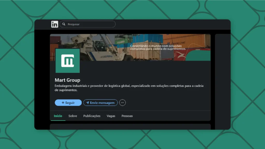Click the LinkedIn logo icon
Image resolution: width=265 pixels, height=149 pixels.
point(55,24)
